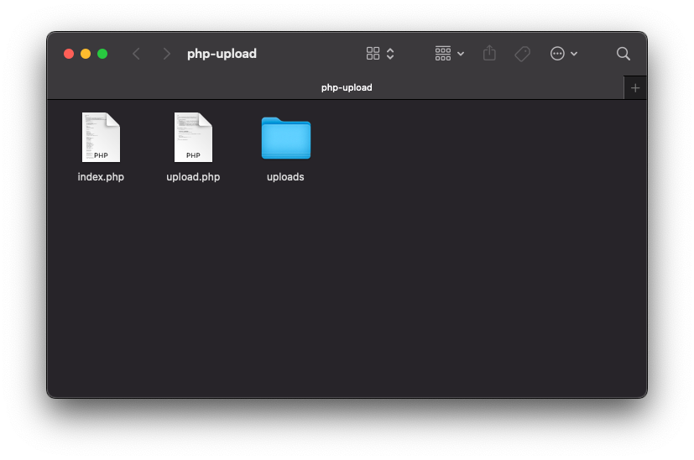Screen dimensions: 694x460
Task: Open the Share button in toolbar
Action: click(x=489, y=54)
